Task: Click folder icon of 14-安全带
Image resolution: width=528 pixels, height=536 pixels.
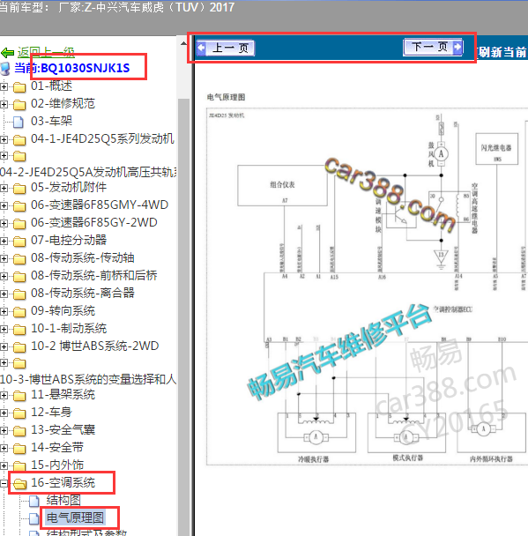Action: (19, 449)
